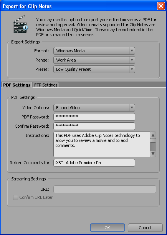Toggle the Confirm URL Later checkbox
Screen dimensions: 167x235
coord(15,197)
